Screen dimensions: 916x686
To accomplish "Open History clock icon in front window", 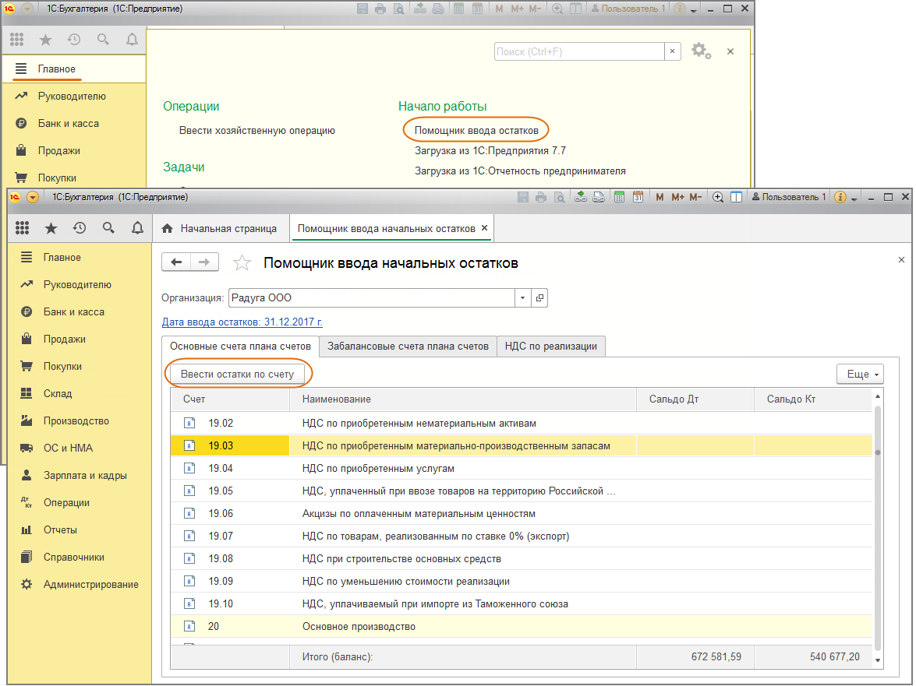I will (x=80, y=228).
